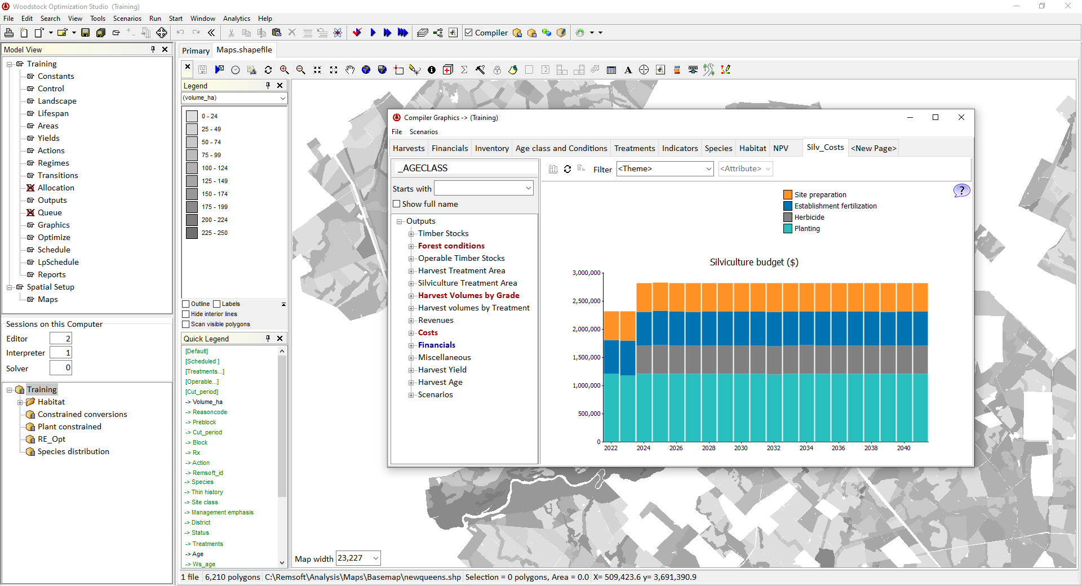1082x586 pixels.
Task: Check the Show full name option
Action: 396,204
